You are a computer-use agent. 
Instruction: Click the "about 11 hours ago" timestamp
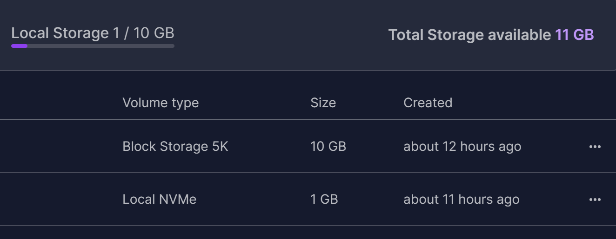click(461, 200)
